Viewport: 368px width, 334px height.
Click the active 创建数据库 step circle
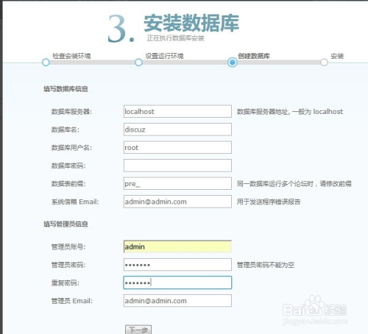(x=232, y=63)
